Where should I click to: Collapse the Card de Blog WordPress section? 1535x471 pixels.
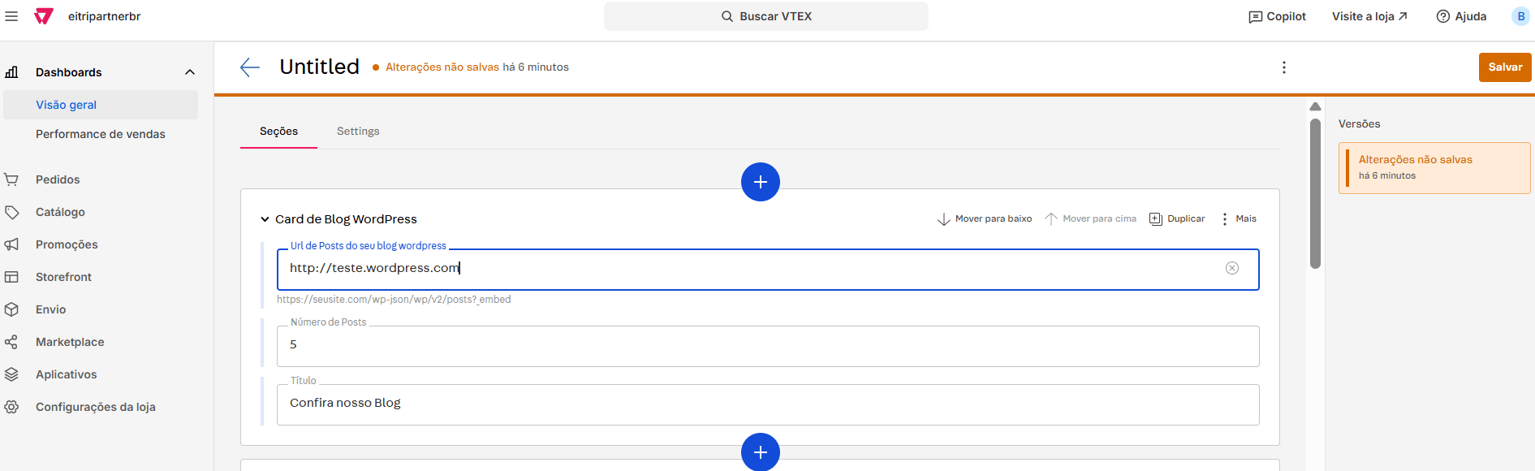click(265, 219)
